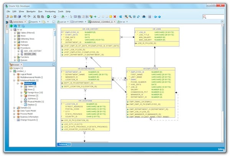The width and height of the screenshot is (230, 156).
Task: Open the dropdown arrow beside the green Run icon
Action: [x=51, y=17]
